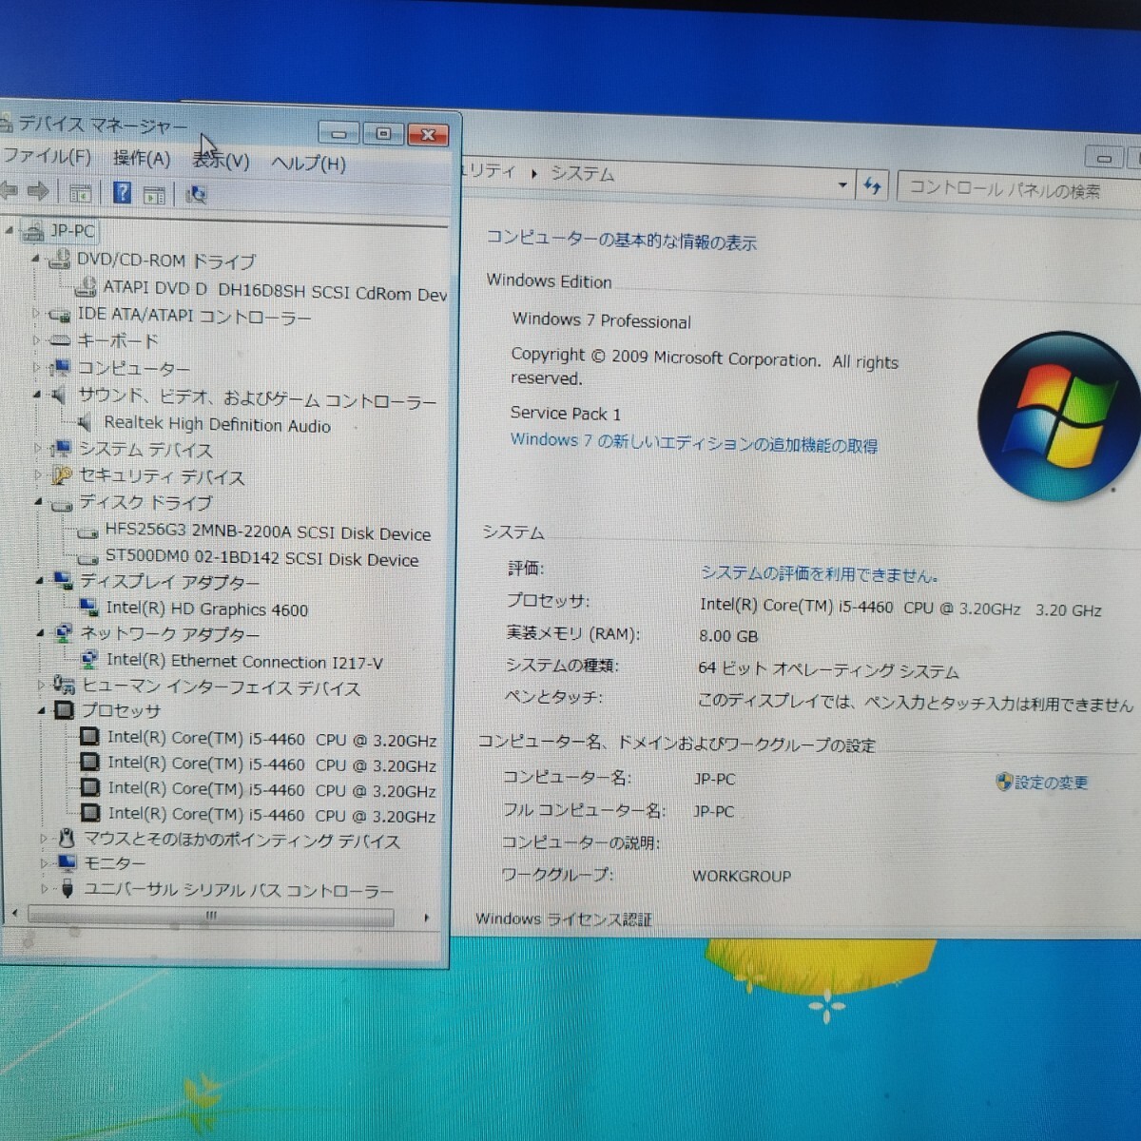Click the ディスク ドライブ category icon
This screenshot has width=1141, height=1141.
(62, 504)
